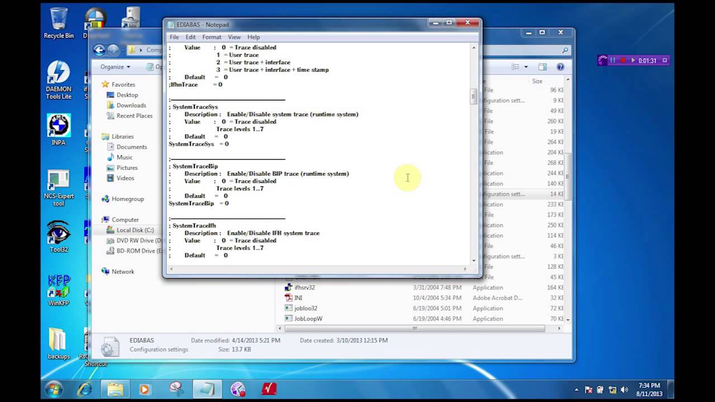Open the taskbar clock showing 7:34 PM
715x402 pixels.
point(649,390)
